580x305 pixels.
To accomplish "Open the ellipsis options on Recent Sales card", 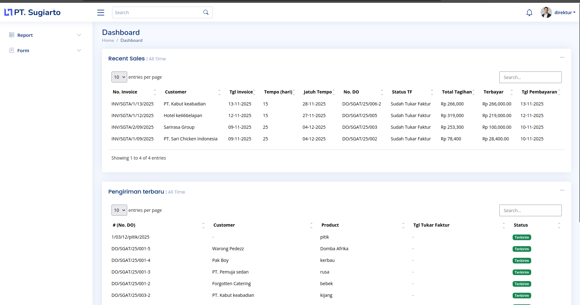I will pos(562,57).
